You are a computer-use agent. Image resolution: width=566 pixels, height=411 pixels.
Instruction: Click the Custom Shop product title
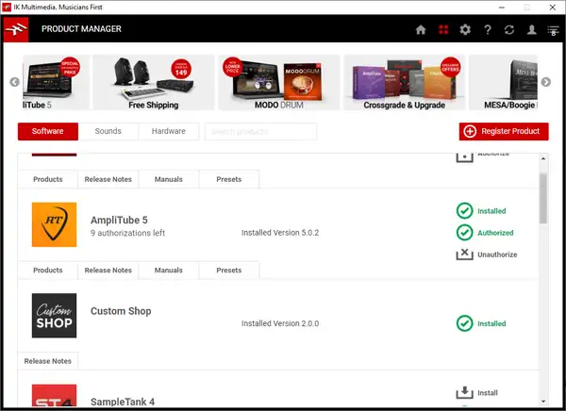point(121,311)
